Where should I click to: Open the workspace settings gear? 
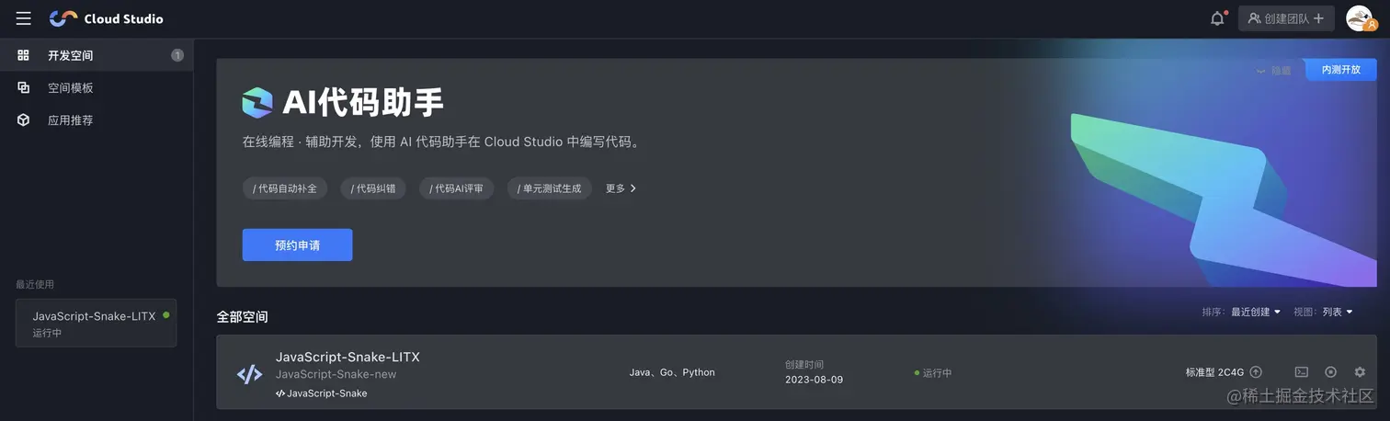[1360, 372]
